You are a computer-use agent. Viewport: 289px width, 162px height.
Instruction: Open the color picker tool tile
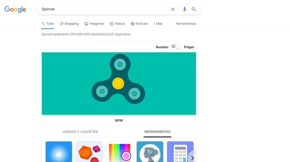pyautogui.click(x=119, y=152)
